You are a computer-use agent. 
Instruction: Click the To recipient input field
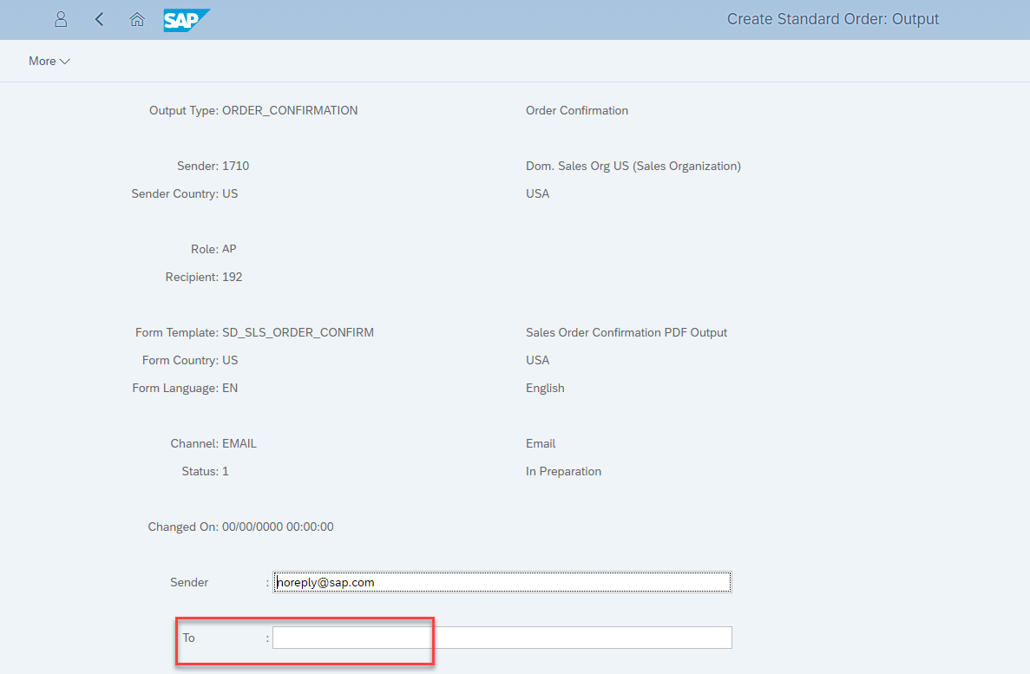[502, 638]
